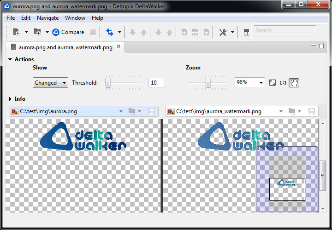Open the Window menu

[75, 18]
